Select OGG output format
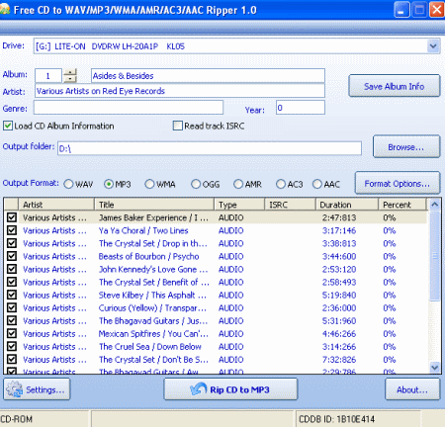This screenshot has height=427, width=445. [196, 184]
